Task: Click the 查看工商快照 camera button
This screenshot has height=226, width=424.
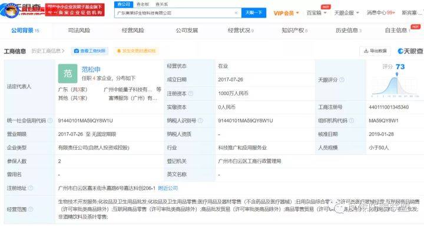Action: pos(90,50)
